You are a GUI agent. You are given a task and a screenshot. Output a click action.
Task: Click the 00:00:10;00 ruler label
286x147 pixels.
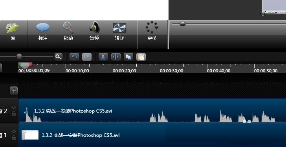click(77, 71)
